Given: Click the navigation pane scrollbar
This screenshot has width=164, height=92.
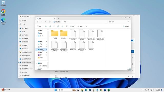Looking at the screenshot, I should coord(48,46).
